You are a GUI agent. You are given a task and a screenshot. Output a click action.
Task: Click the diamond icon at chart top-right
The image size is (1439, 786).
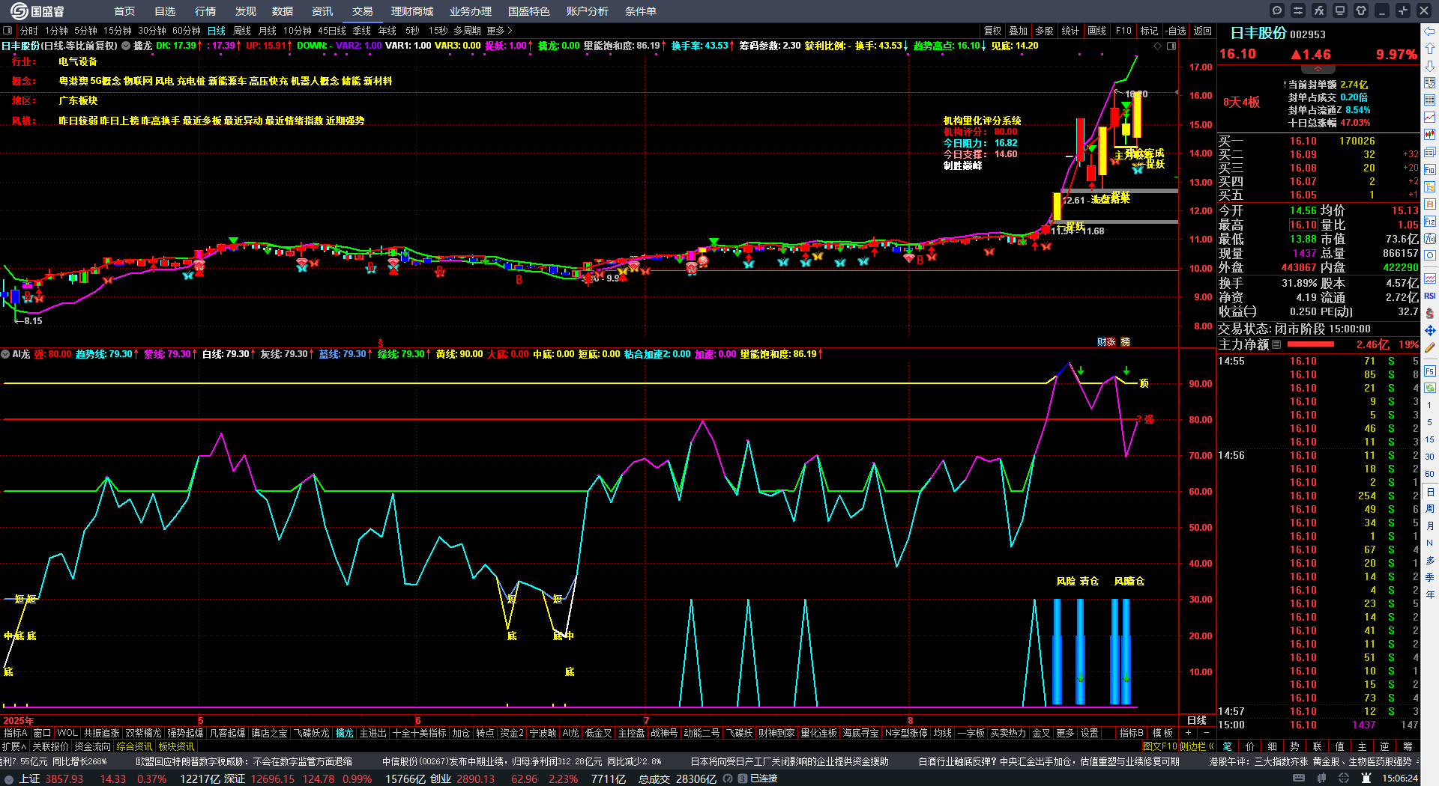click(x=1157, y=46)
